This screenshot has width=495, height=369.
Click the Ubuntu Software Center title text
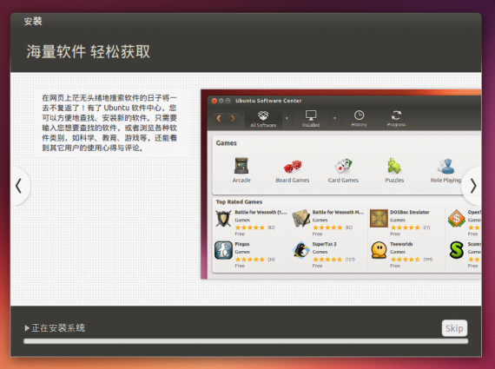point(268,101)
